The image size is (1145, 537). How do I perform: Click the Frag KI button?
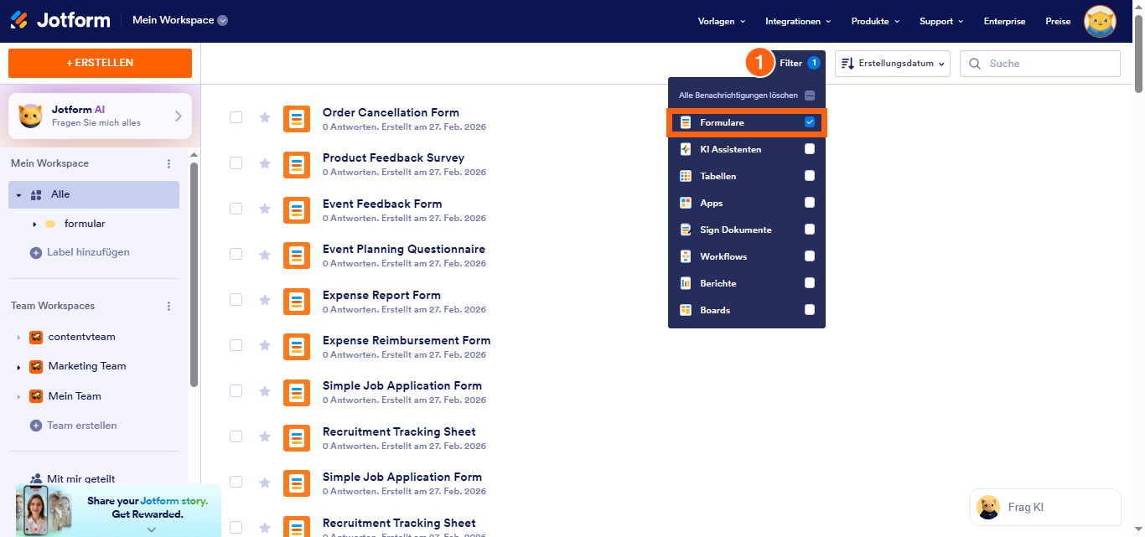(1044, 507)
